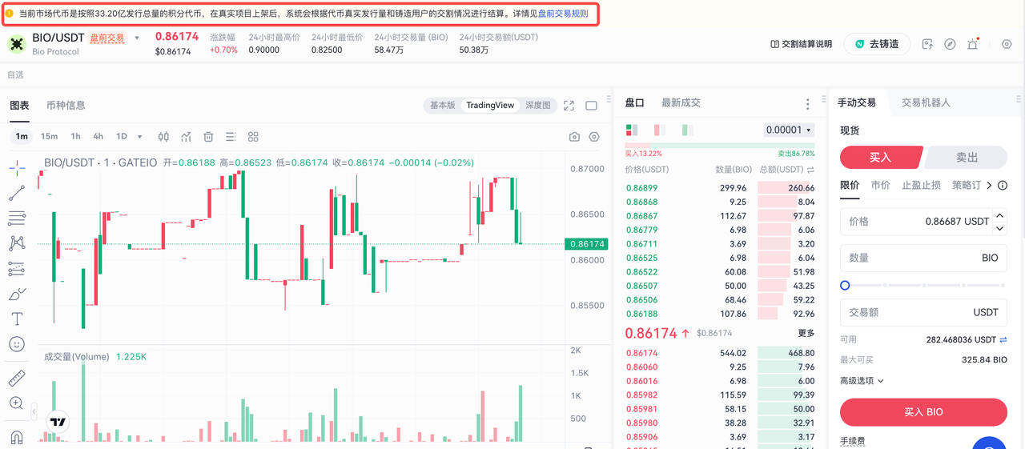Viewport: 1025px width, 449px height.
Task: Select the trend line drawing tool
Action: tap(17, 193)
